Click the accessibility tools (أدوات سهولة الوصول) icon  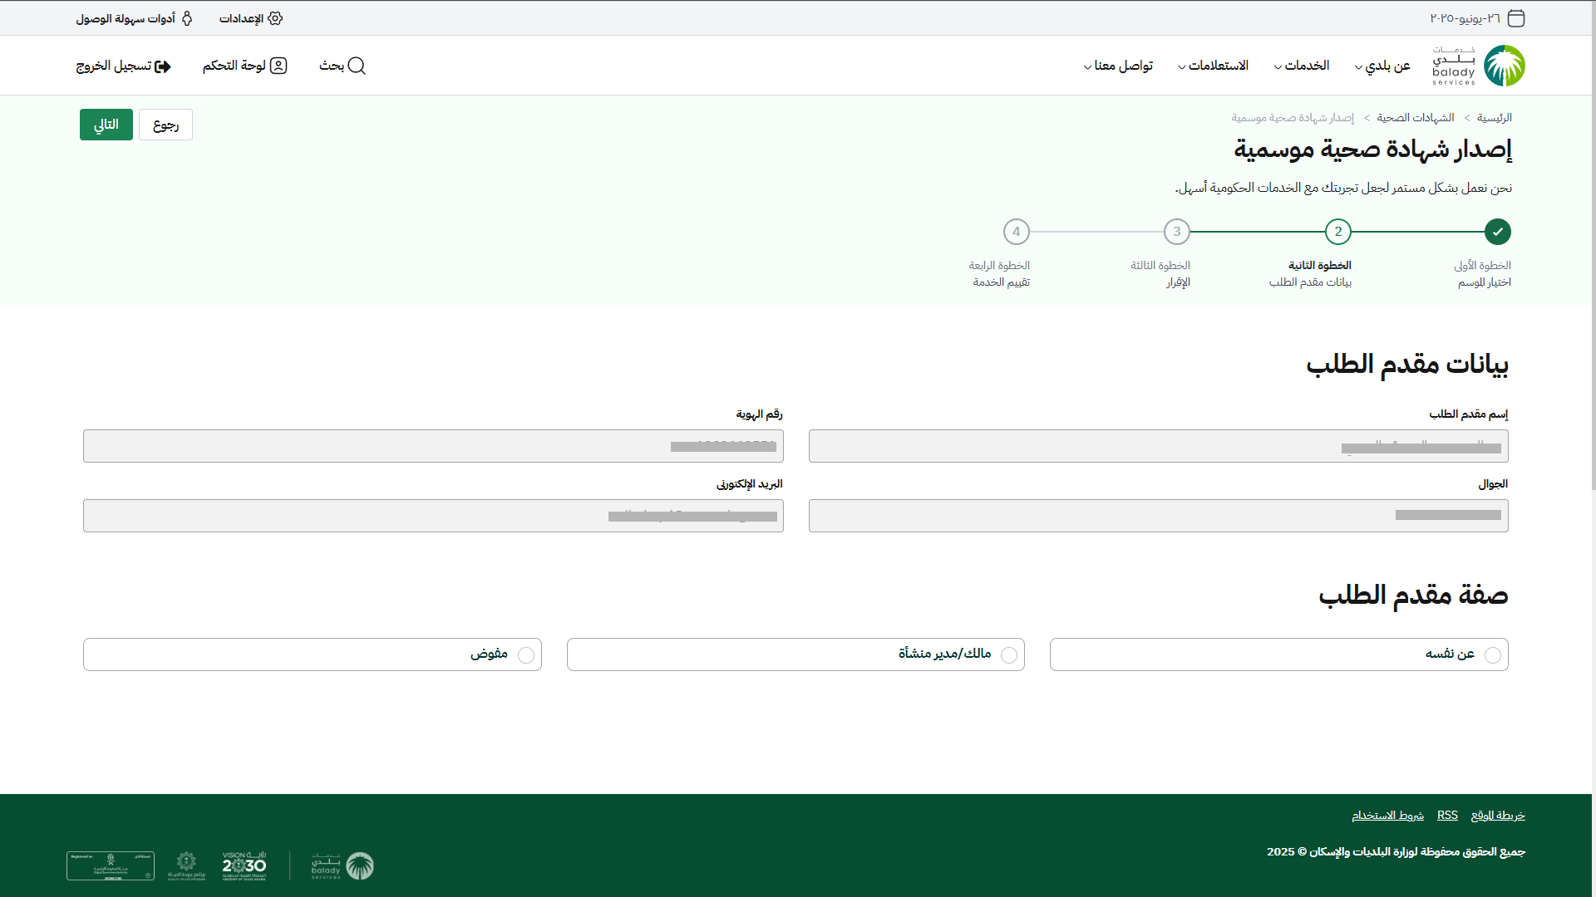coord(187,18)
